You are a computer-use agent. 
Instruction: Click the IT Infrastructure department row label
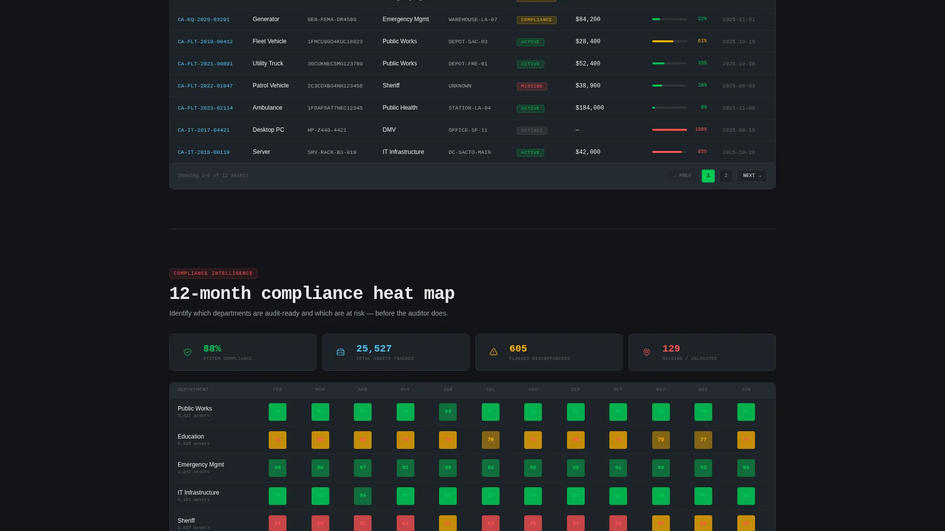pos(198,493)
